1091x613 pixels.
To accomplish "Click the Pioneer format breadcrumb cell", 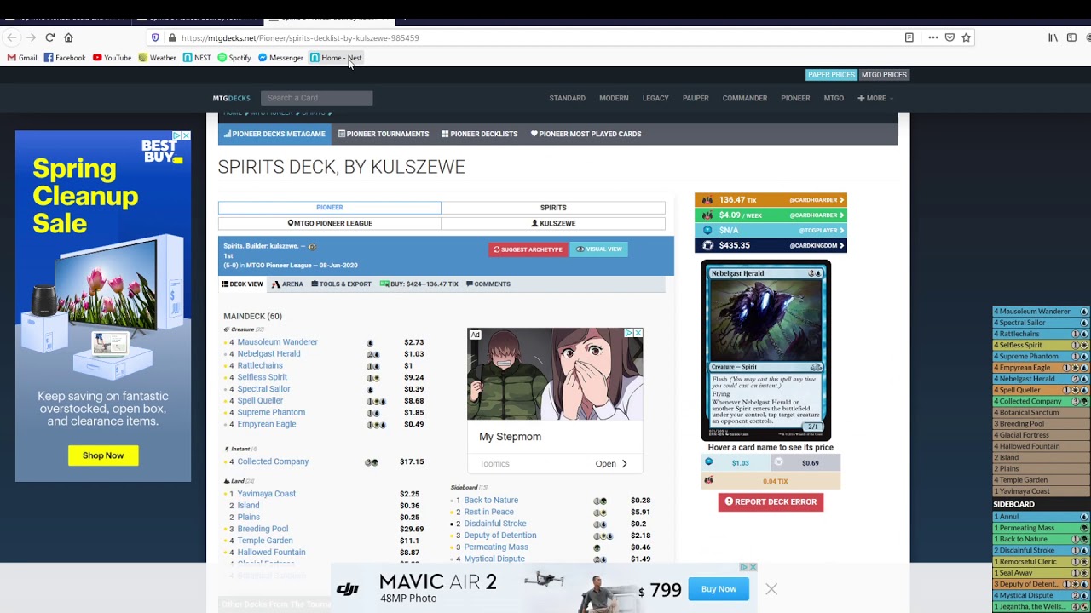I will 330,208.
